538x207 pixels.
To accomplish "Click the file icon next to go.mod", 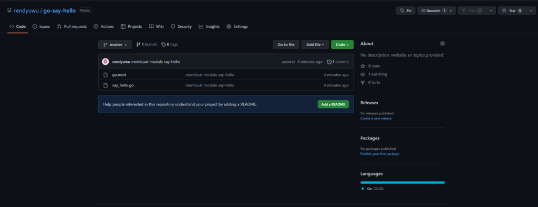I will (x=106, y=74).
